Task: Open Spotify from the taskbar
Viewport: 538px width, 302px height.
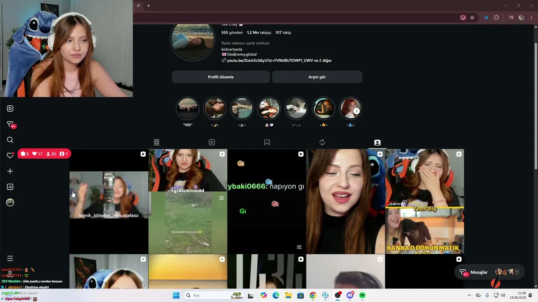Action: tap(362, 295)
